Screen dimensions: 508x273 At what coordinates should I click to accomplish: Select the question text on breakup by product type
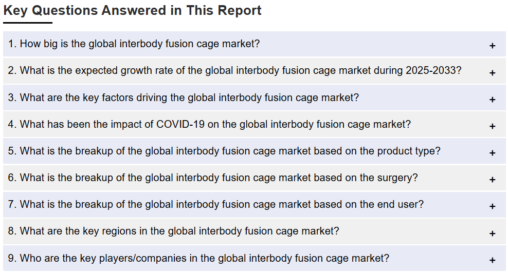coord(224,151)
